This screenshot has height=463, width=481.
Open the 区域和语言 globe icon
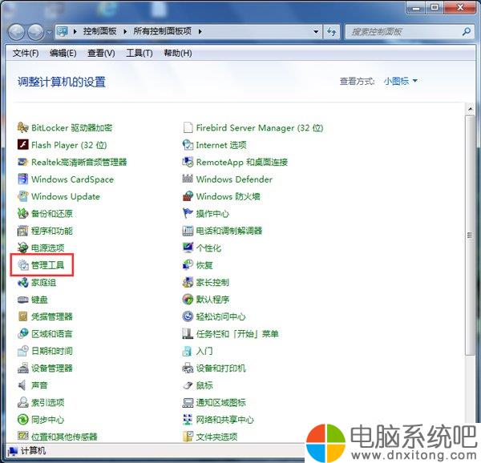pyautogui.click(x=23, y=334)
